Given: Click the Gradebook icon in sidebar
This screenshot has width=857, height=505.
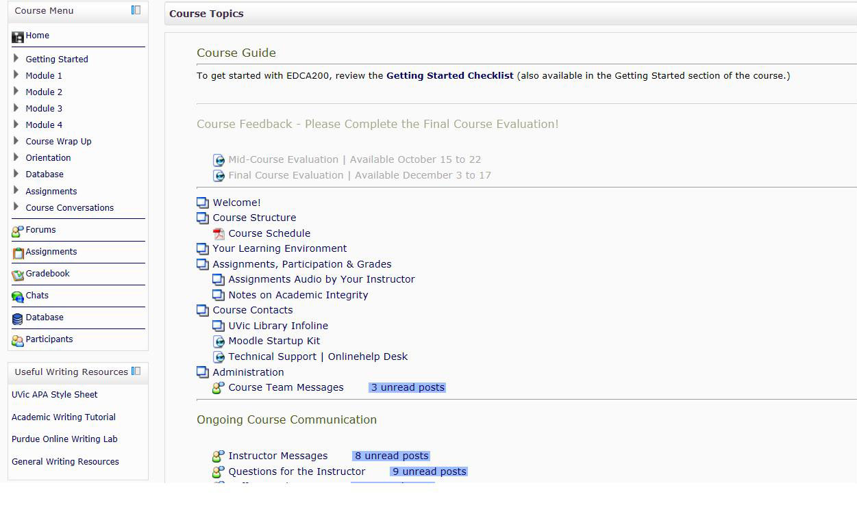Looking at the screenshot, I should [18, 275].
